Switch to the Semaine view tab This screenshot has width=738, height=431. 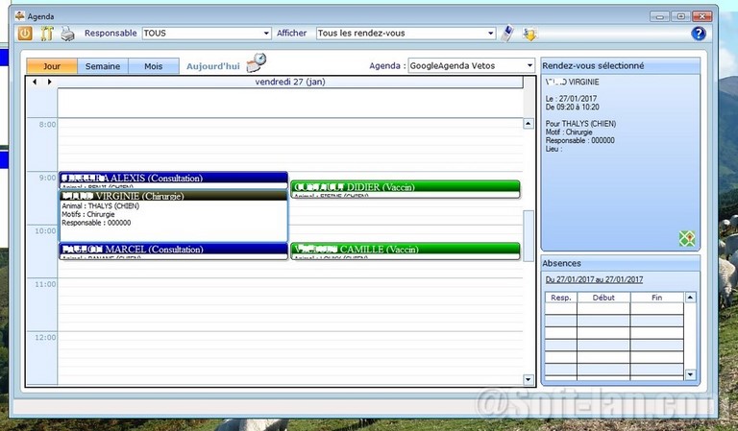coord(103,66)
